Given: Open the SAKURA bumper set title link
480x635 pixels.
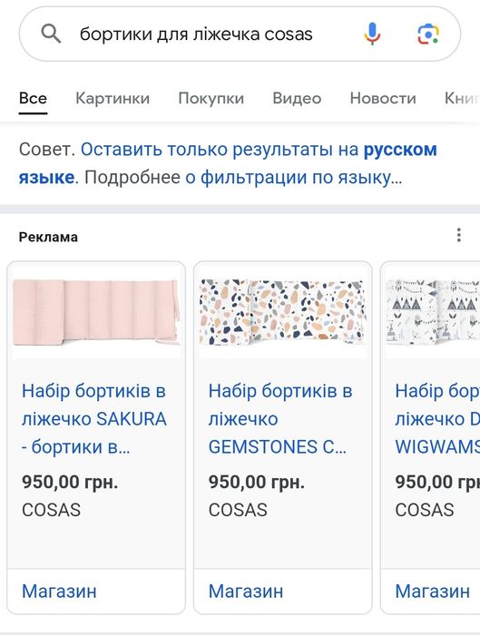Looking at the screenshot, I should click(x=94, y=419).
